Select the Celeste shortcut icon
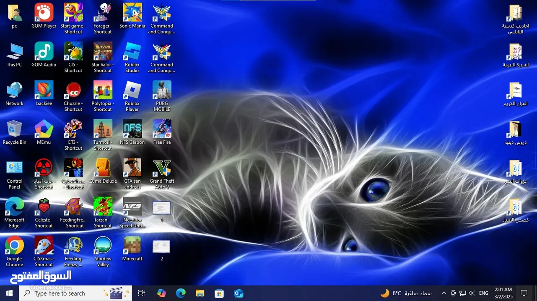The width and height of the screenshot is (537, 301). [x=44, y=213]
